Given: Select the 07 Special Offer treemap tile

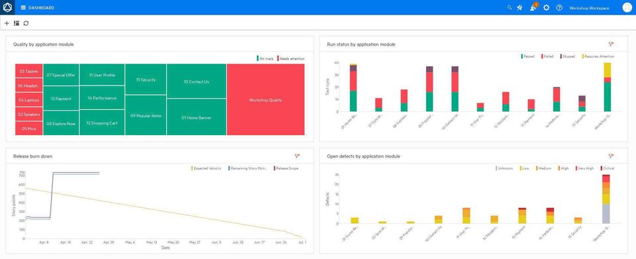Looking at the screenshot, I should tap(61, 75).
